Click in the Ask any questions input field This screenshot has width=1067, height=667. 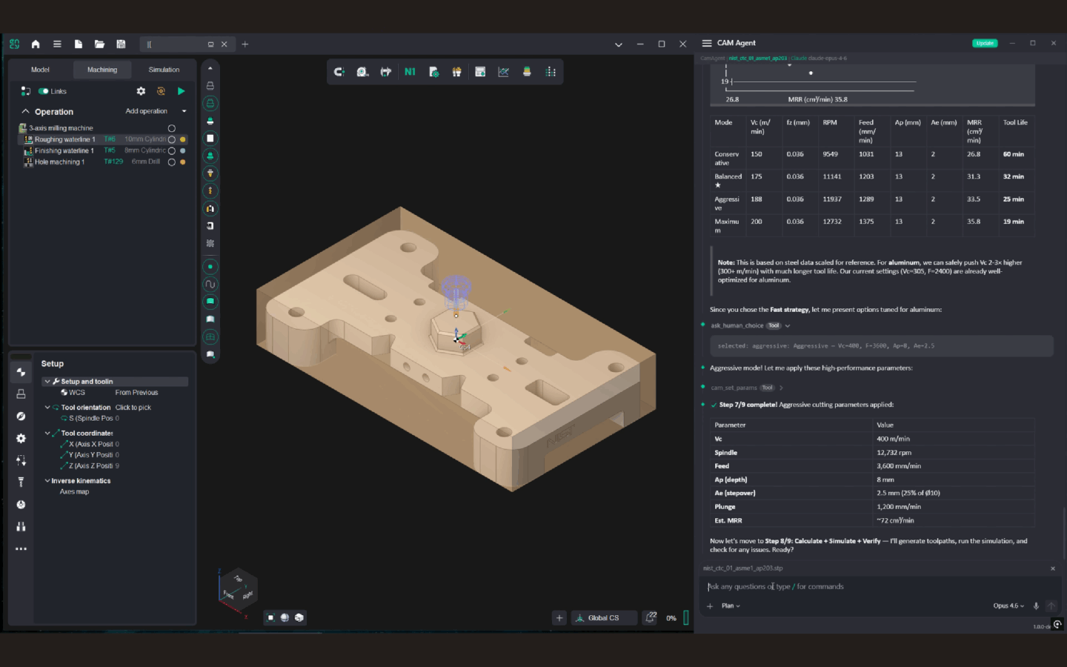pos(815,586)
